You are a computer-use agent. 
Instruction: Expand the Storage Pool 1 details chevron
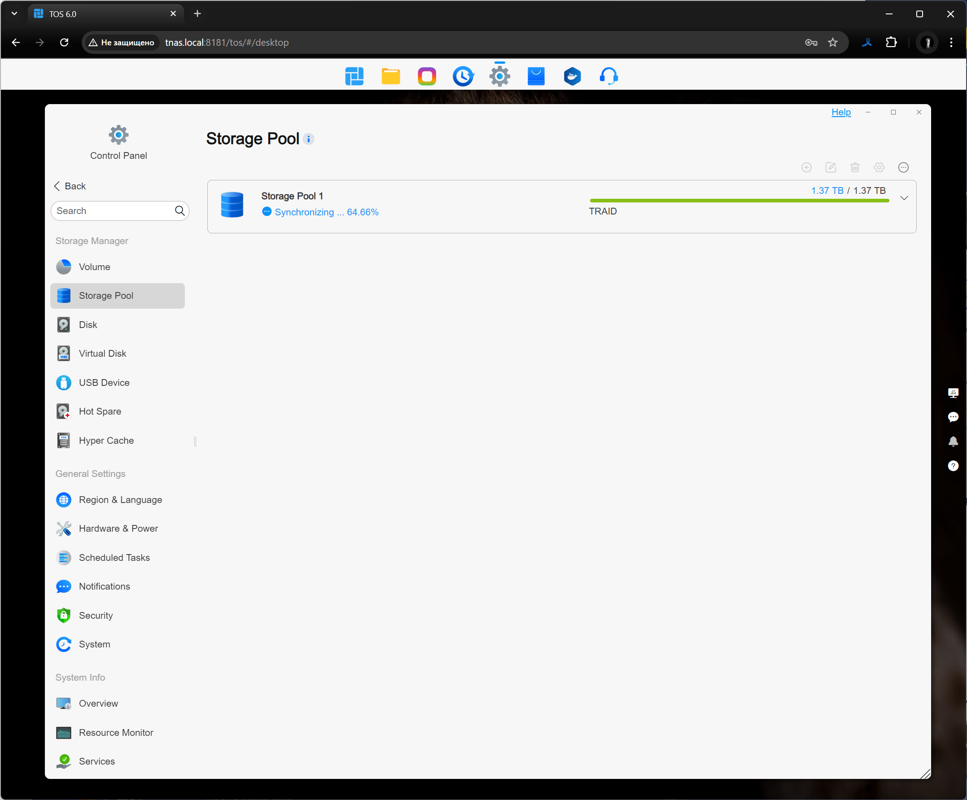tap(904, 198)
